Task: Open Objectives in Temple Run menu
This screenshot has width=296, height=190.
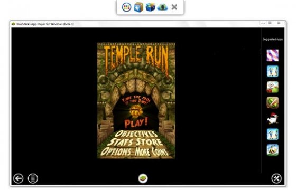Action: (136, 134)
